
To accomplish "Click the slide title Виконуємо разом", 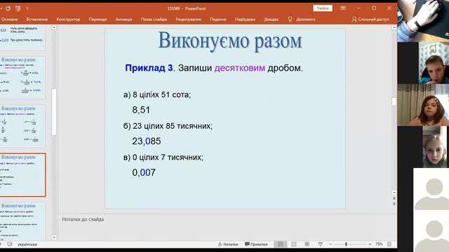I will [230, 41].
